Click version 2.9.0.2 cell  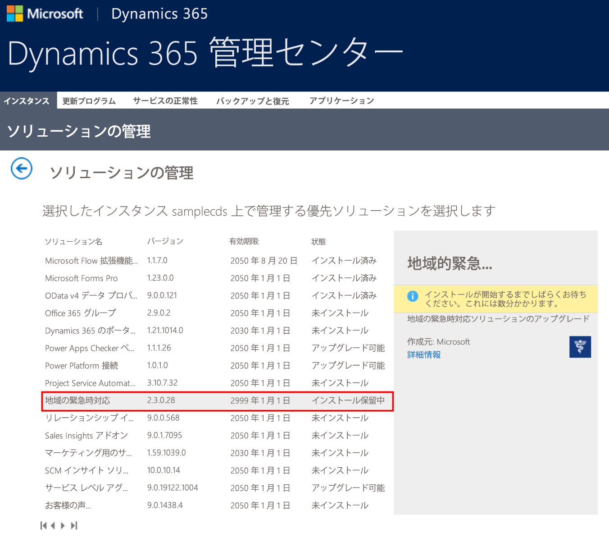coord(159,313)
